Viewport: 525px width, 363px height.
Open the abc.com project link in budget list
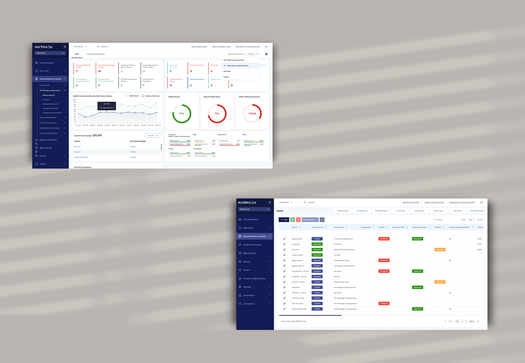77,147
